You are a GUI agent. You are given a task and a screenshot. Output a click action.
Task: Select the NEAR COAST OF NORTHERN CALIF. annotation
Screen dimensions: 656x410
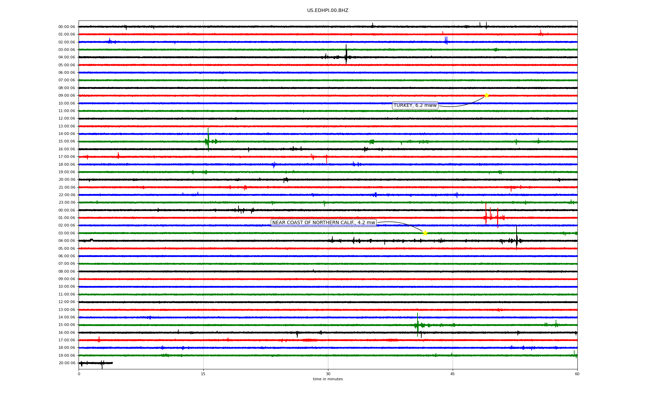(324, 223)
